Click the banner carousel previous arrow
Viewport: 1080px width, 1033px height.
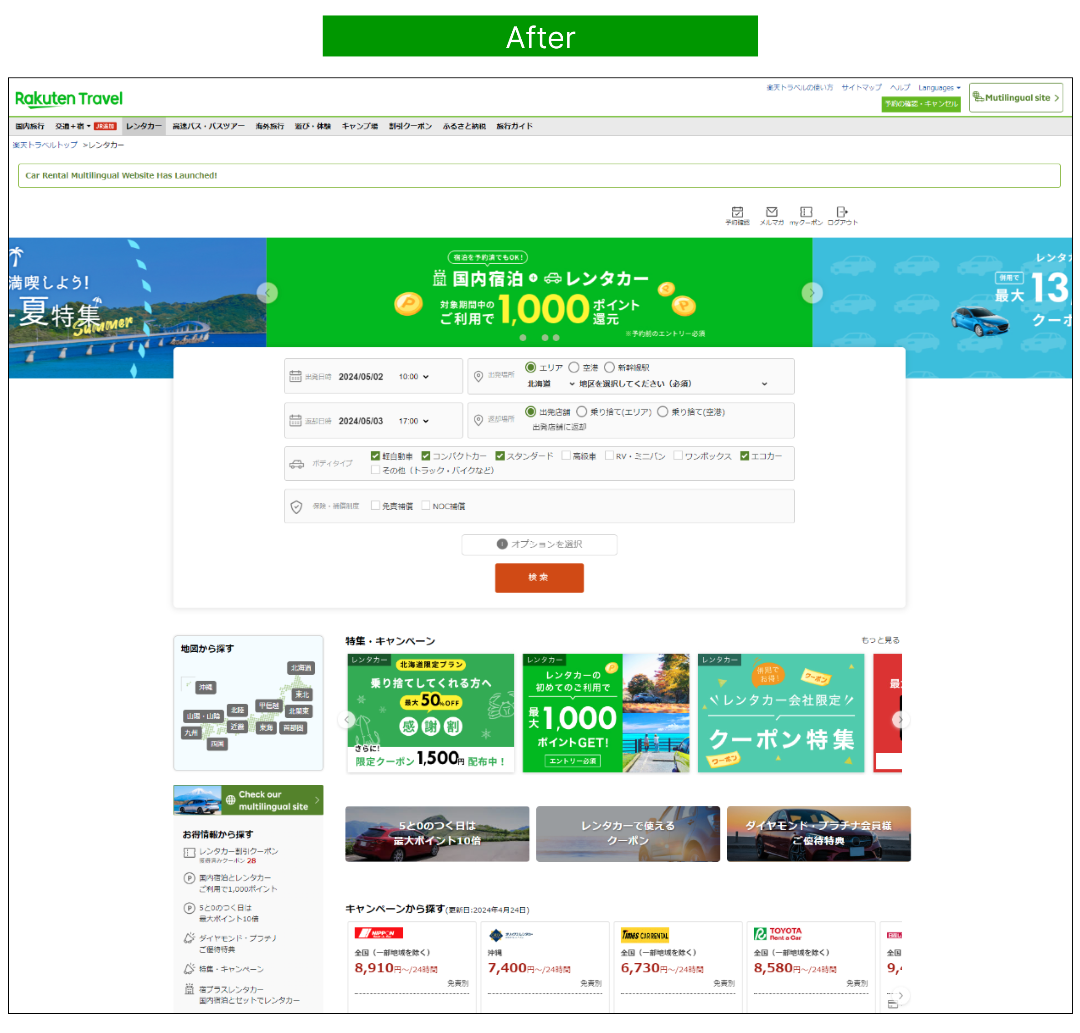point(267,293)
